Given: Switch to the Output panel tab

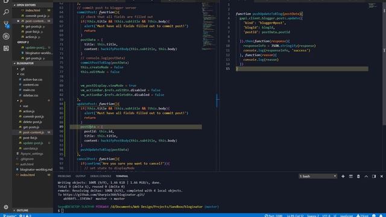Looking at the screenshot, I should pos(80,176).
